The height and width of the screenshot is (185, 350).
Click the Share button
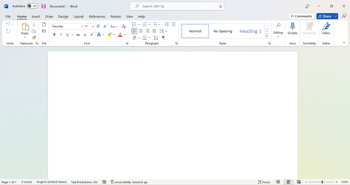(325, 16)
